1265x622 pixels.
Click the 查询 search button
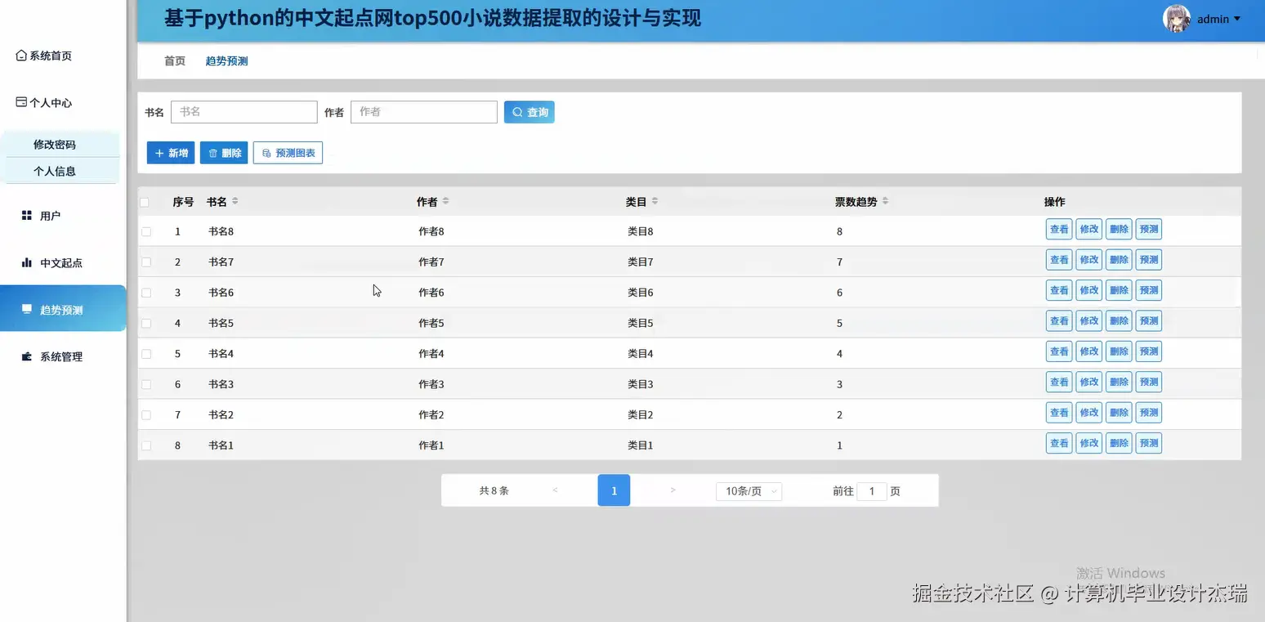[530, 112]
